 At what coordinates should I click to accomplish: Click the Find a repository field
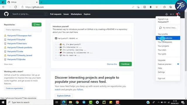(x=23, y=30)
